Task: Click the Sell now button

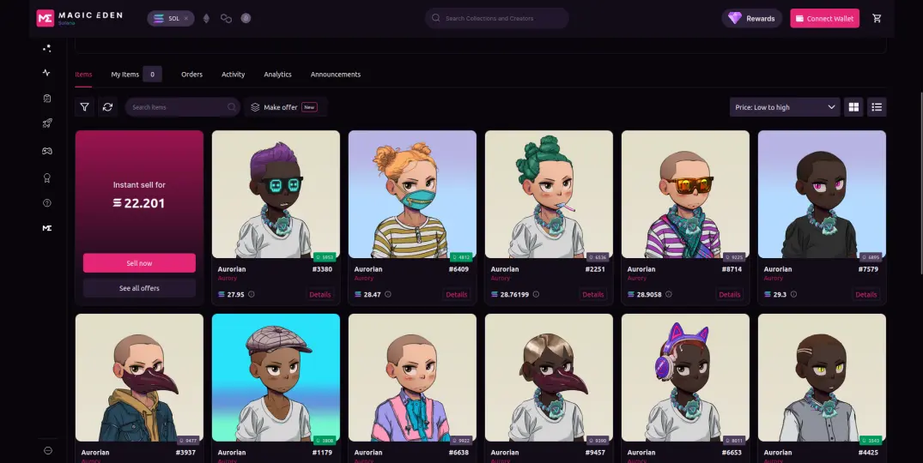Action: point(139,262)
